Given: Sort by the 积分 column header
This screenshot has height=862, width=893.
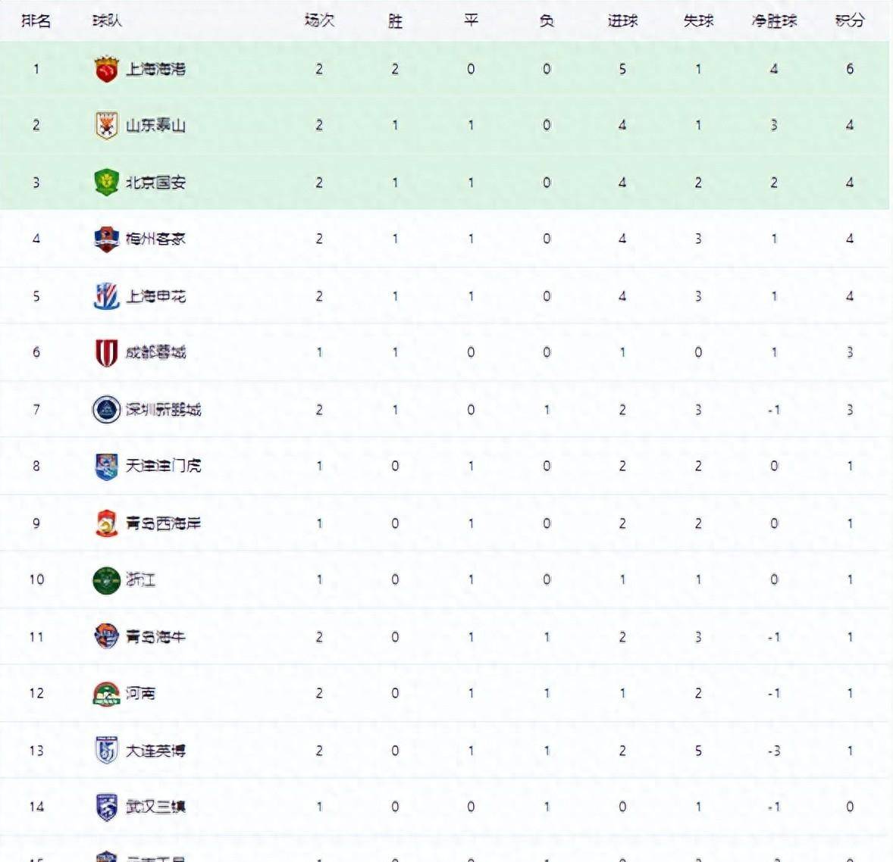Looking at the screenshot, I should 849,20.
